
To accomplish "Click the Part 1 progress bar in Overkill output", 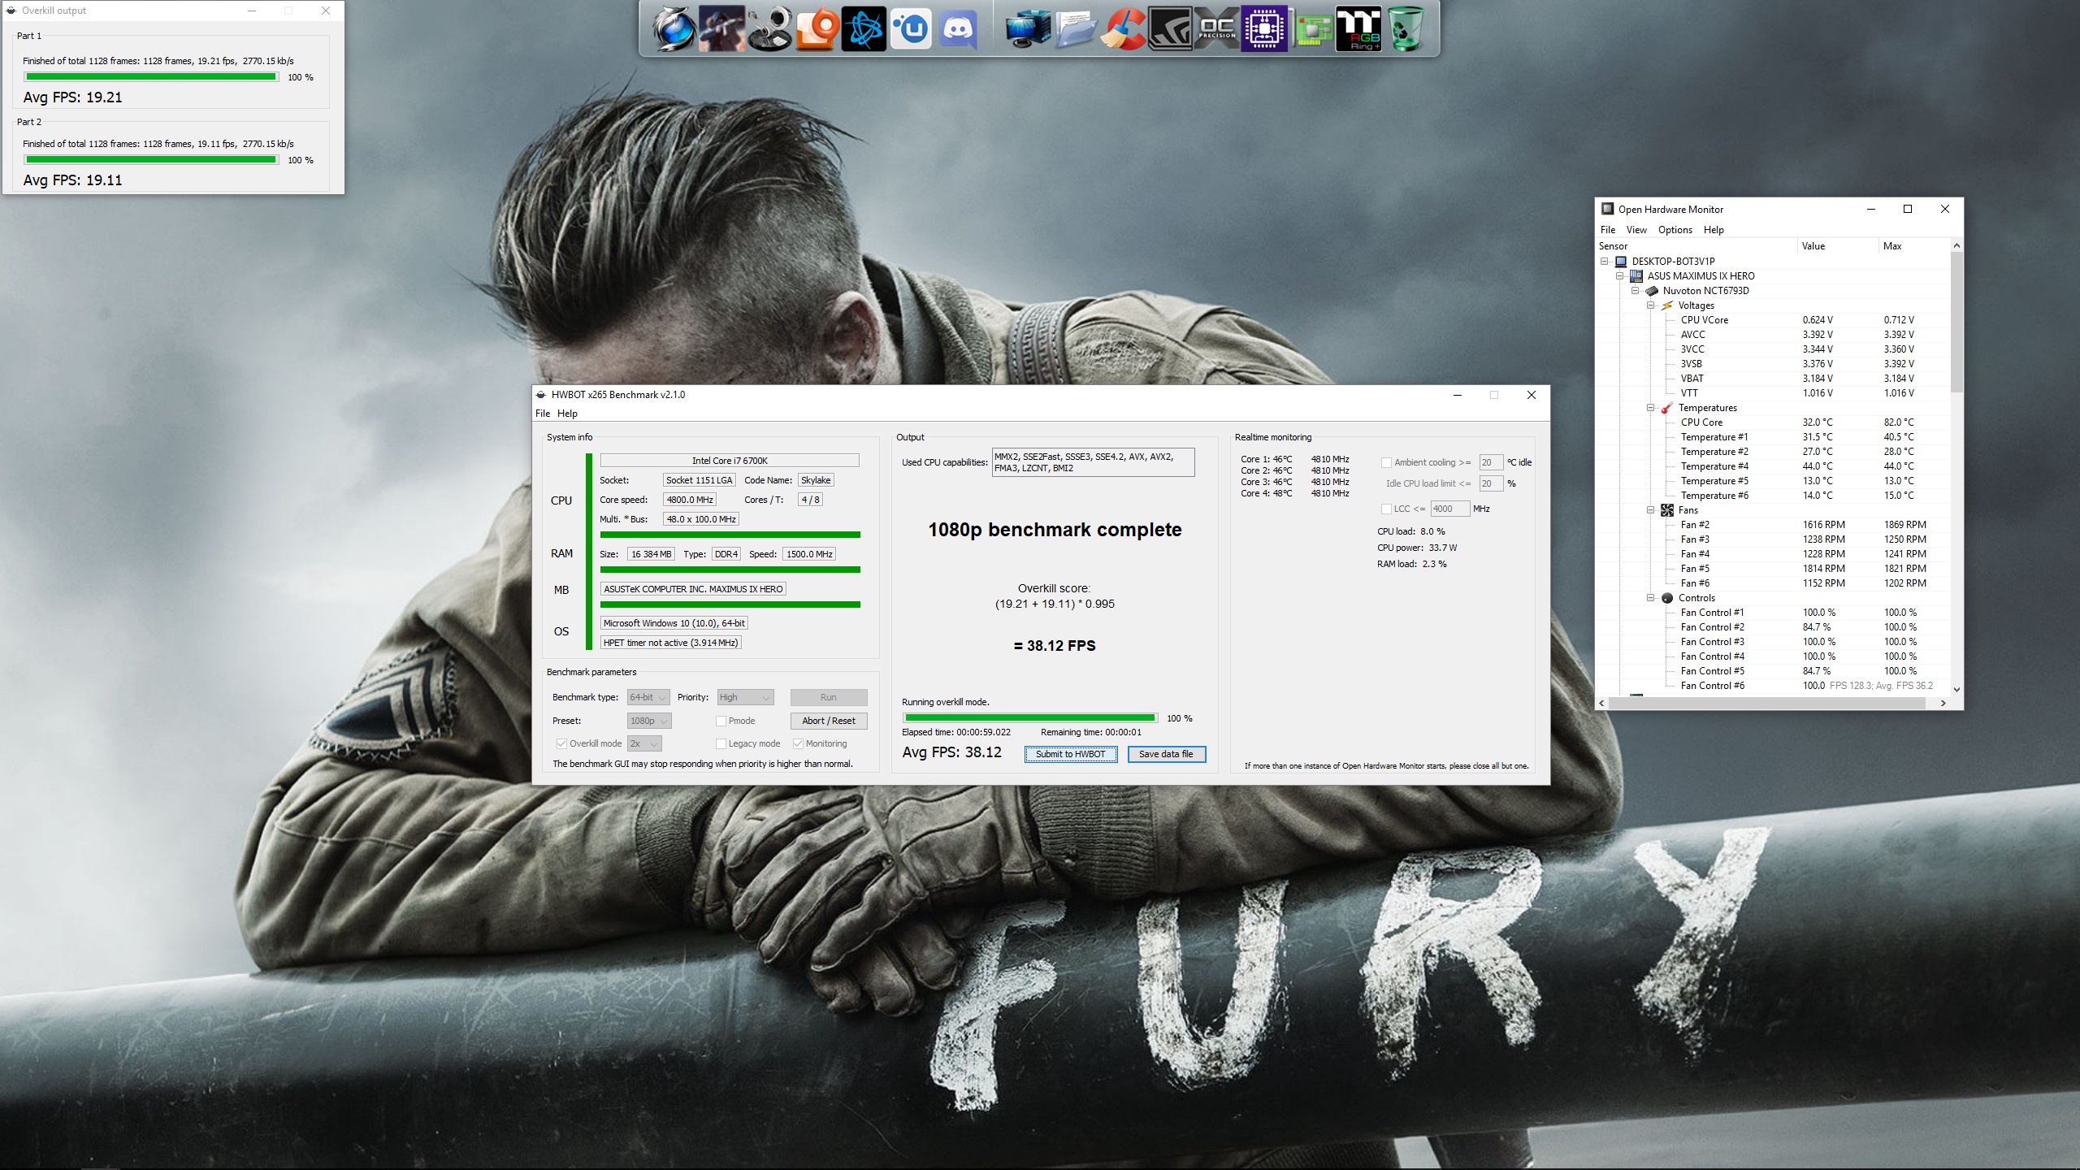I will [151, 77].
